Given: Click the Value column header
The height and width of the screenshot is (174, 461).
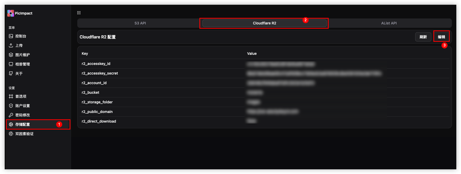Looking at the screenshot, I should coord(252,53).
